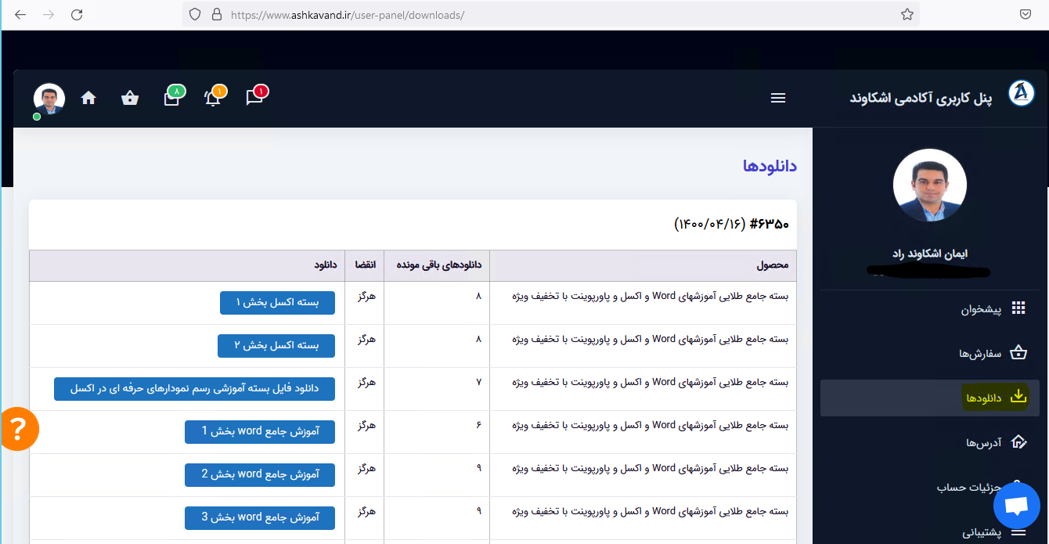Click the download icon beside دانلودها
Screen dimensions: 1049x544
[x=1018, y=396]
